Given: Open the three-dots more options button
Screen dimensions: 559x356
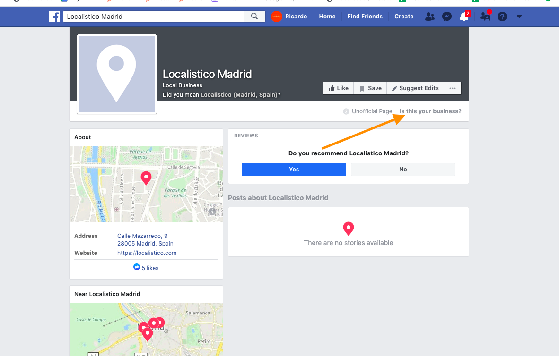Looking at the screenshot, I should click(x=453, y=88).
